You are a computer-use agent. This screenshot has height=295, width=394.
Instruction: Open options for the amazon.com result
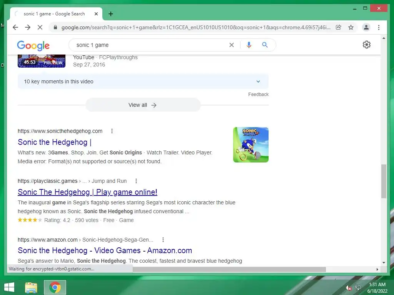coord(163,240)
